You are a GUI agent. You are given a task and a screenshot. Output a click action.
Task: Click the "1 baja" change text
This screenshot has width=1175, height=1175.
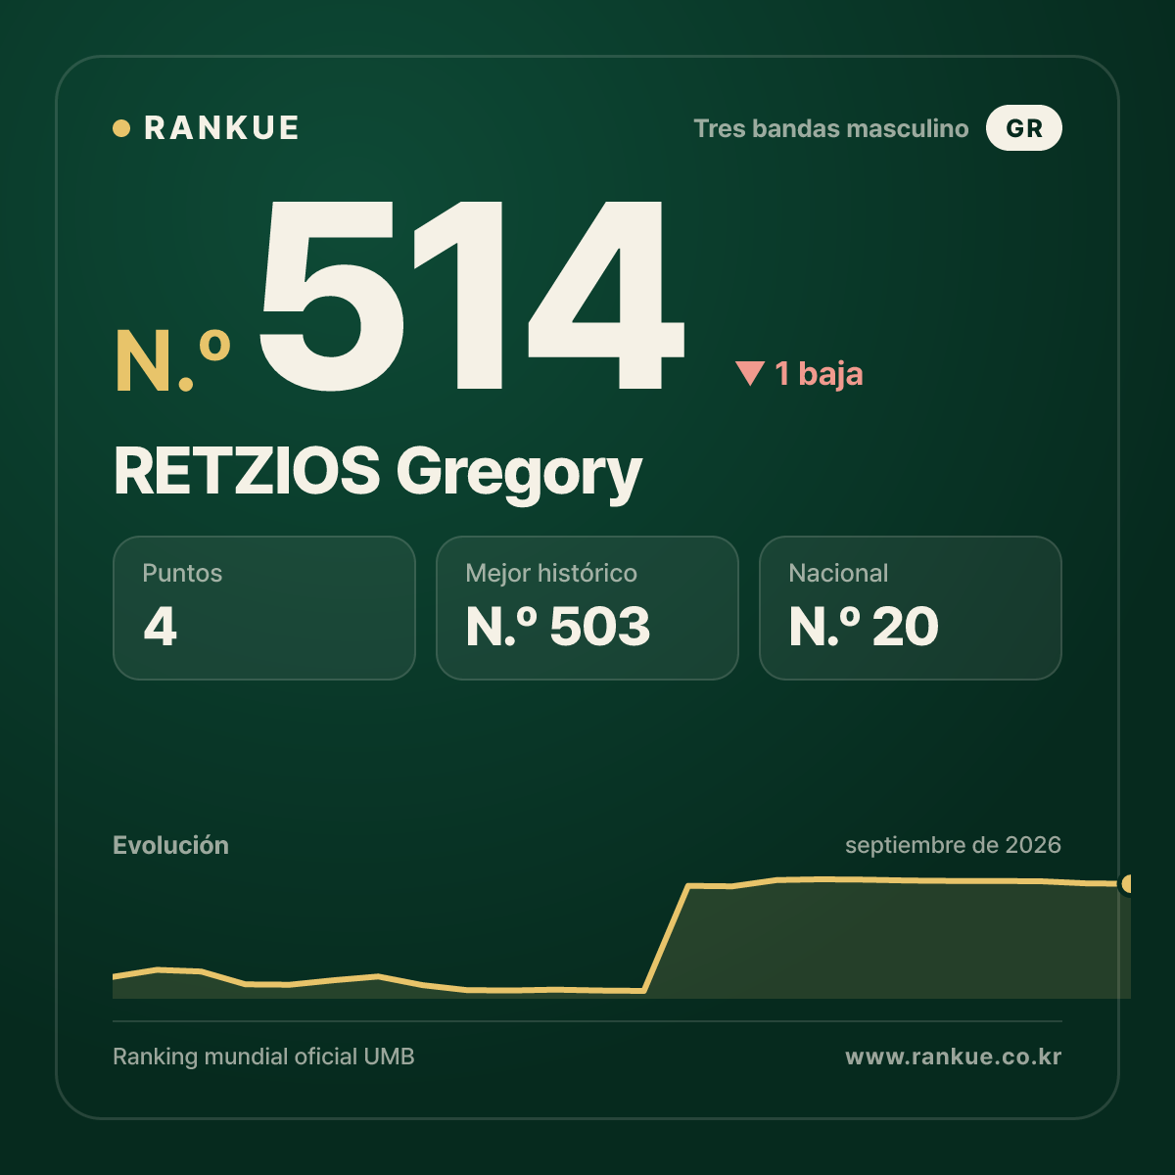click(x=819, y=373)
